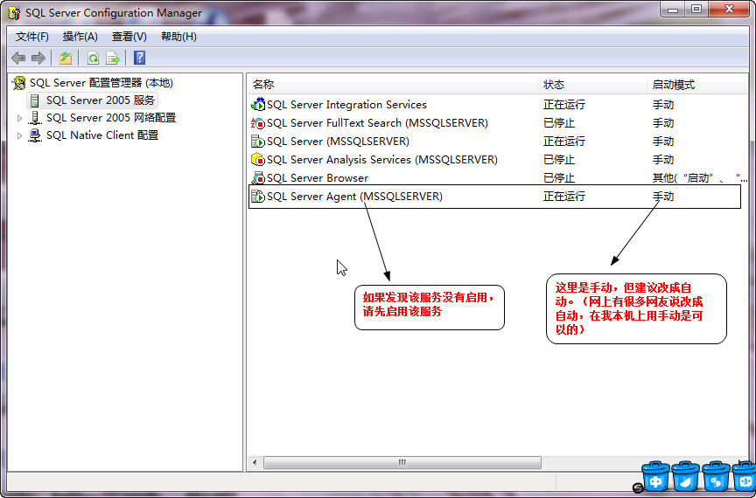Click the punctuation toggle icon in the input bar
The width and height of the screenshot is (756, 498).
716,477
